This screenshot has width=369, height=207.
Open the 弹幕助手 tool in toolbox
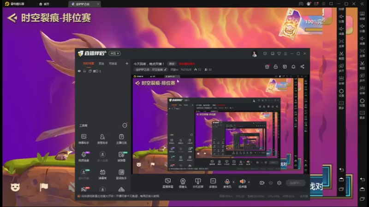point(83,139)
